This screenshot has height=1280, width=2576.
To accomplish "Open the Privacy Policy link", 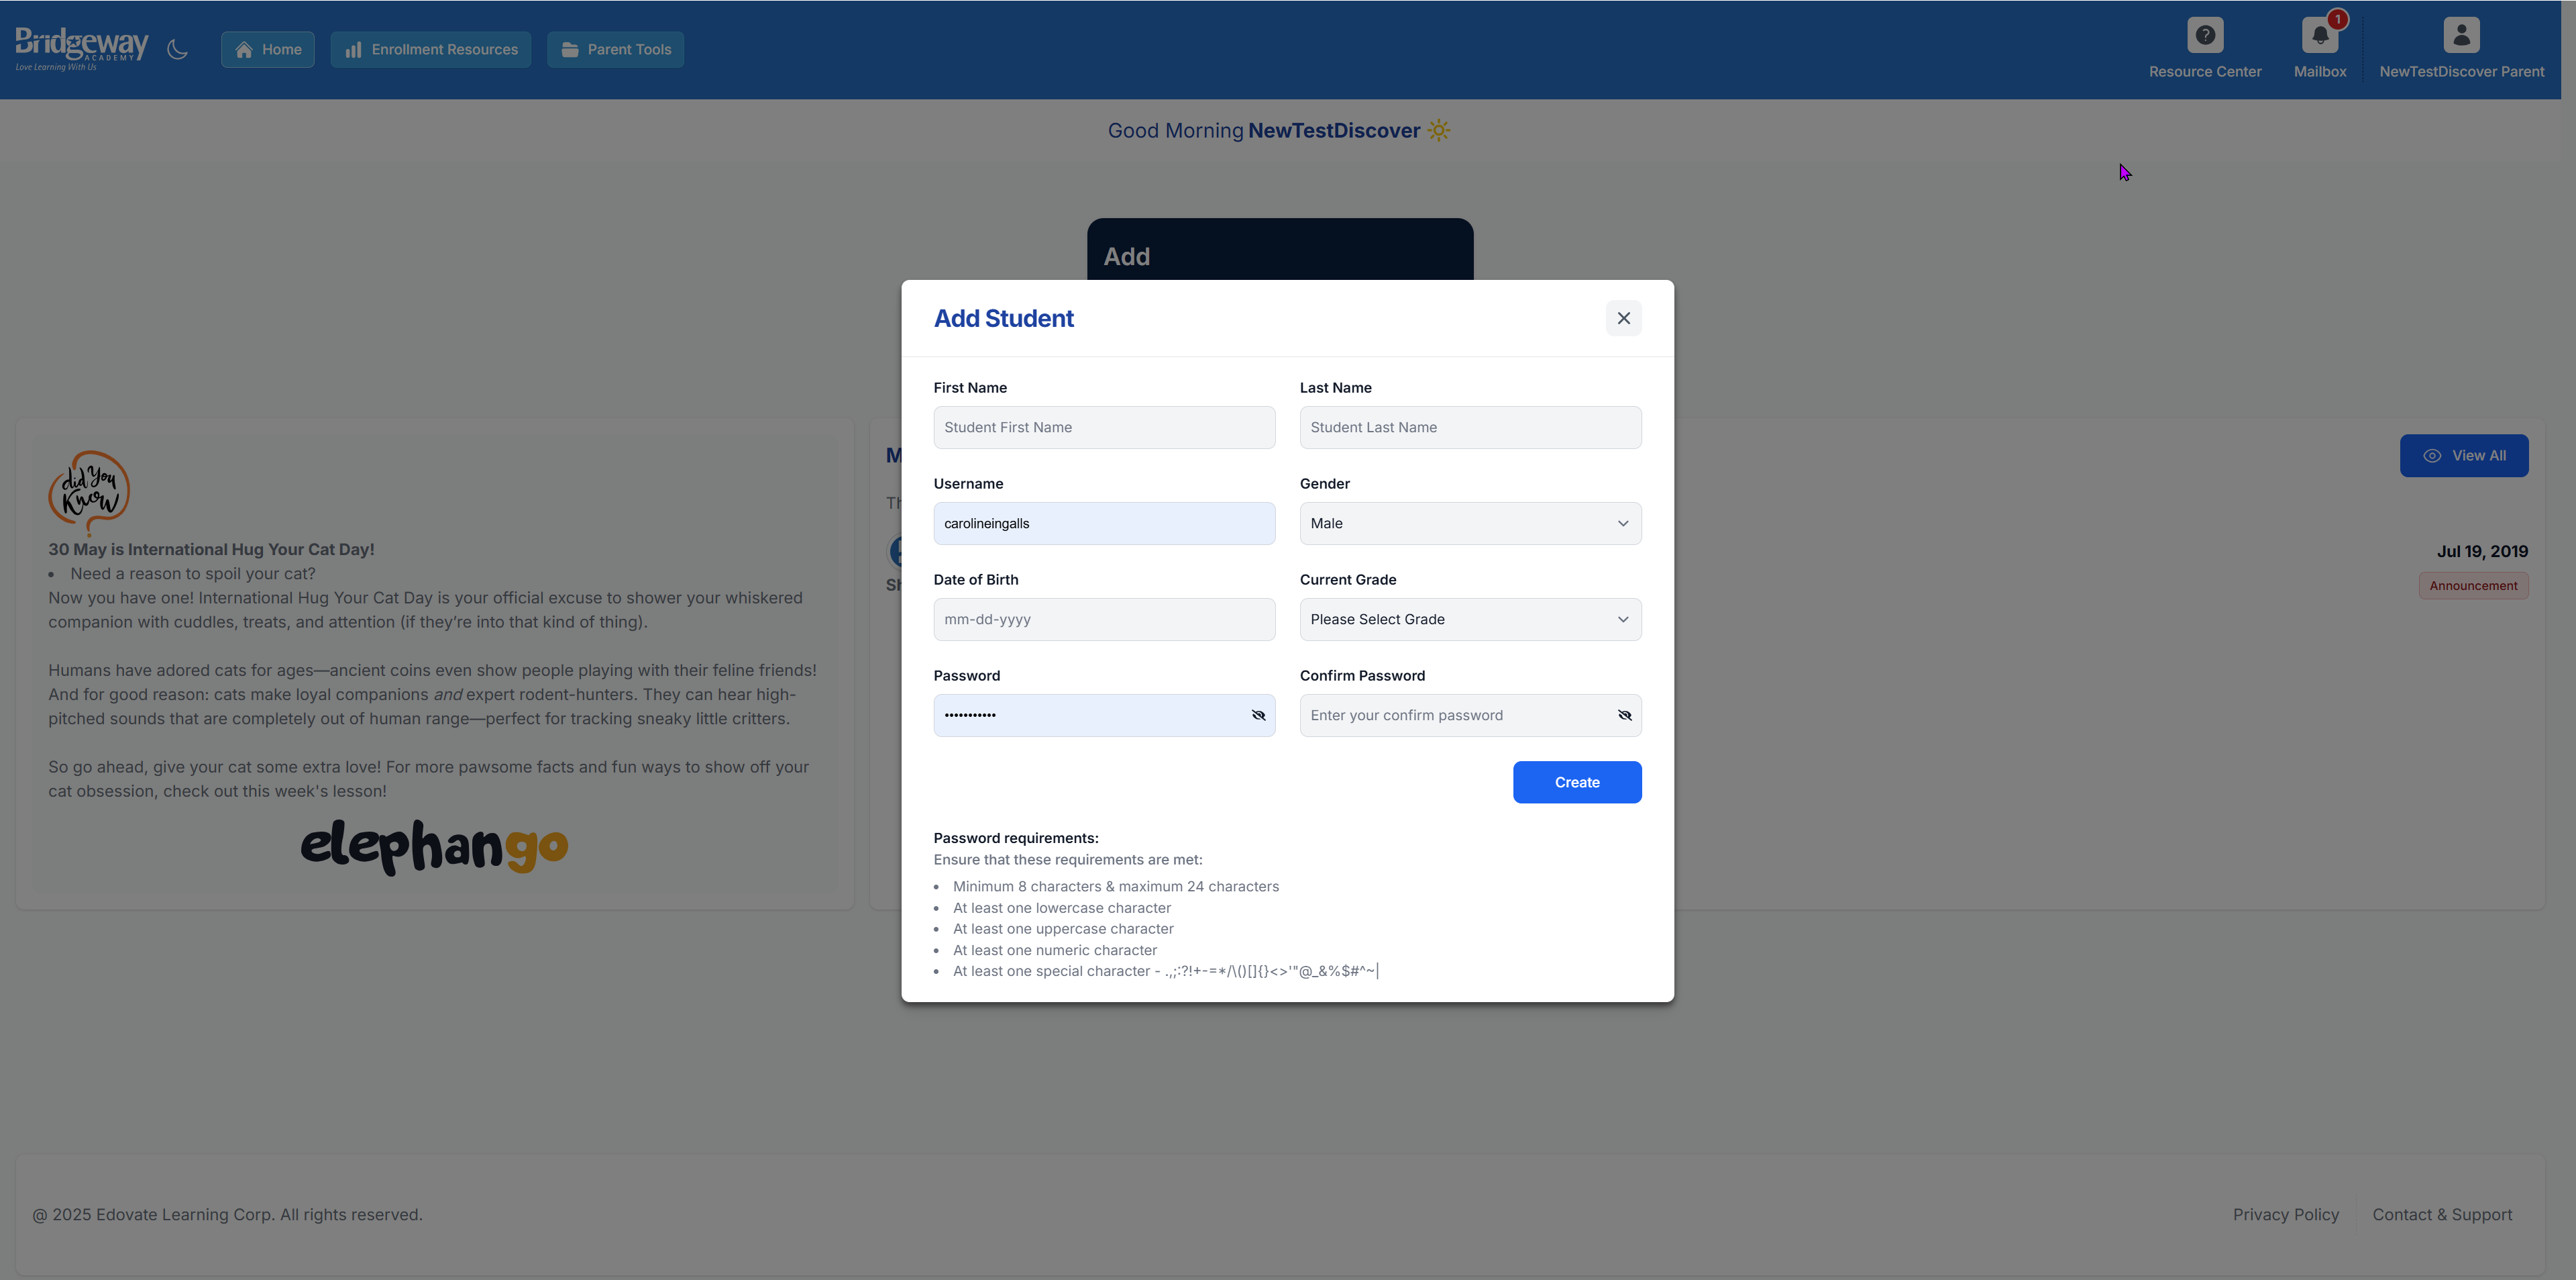I will (x=2285, y=1214).
